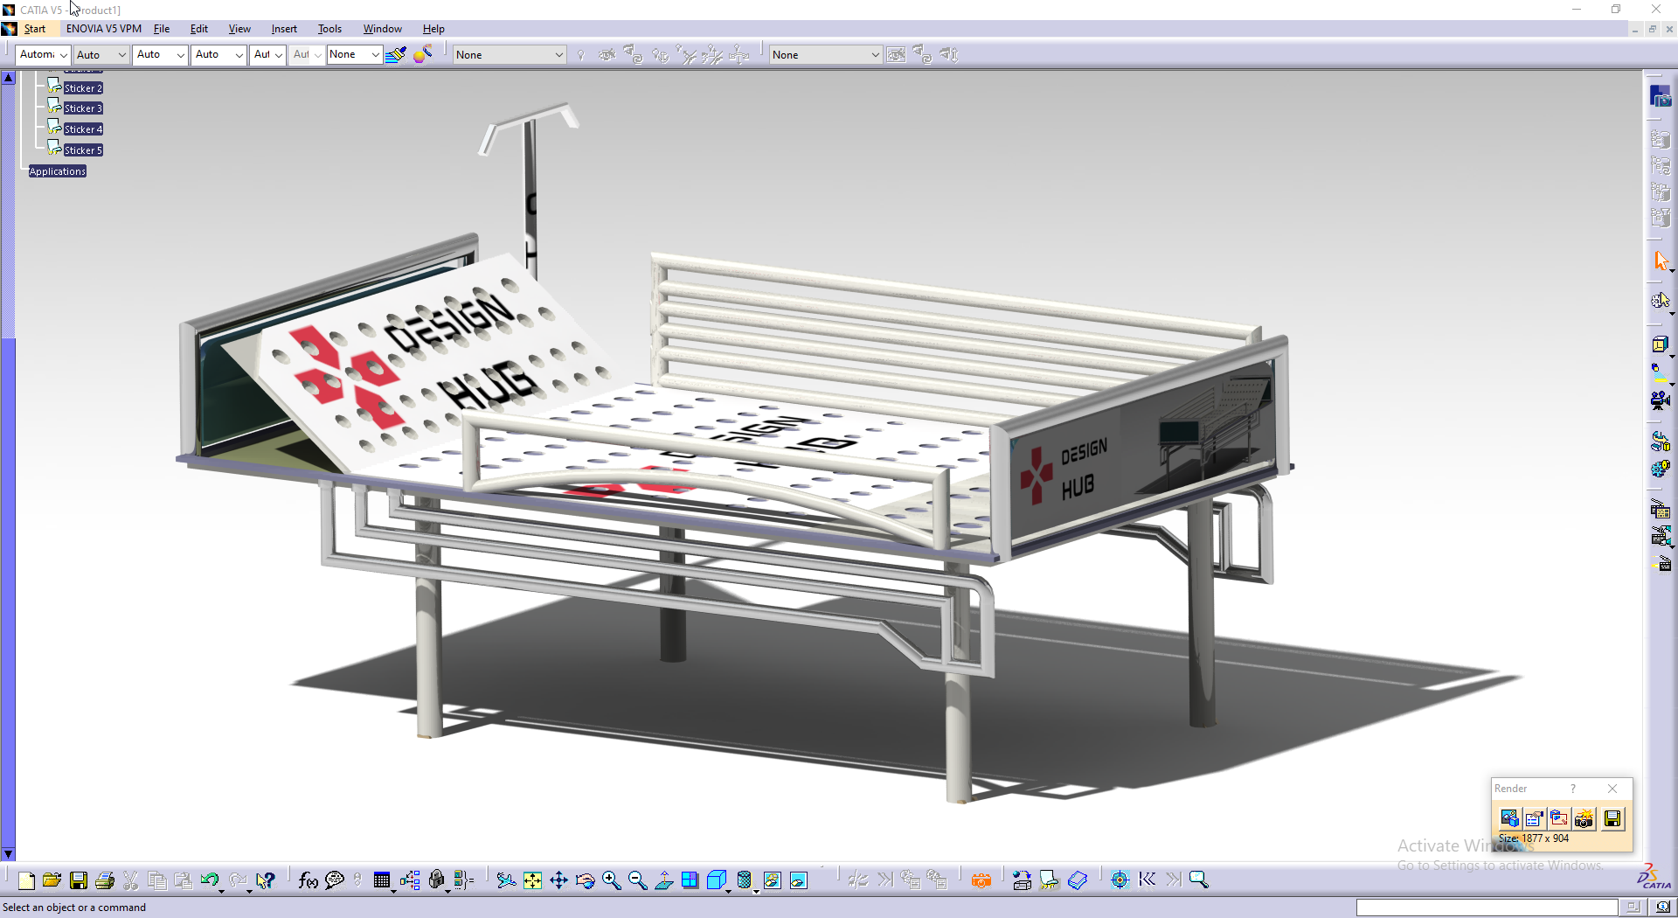
Task: Save rendered image from Render panel
Action: [x=1612, y=818]
